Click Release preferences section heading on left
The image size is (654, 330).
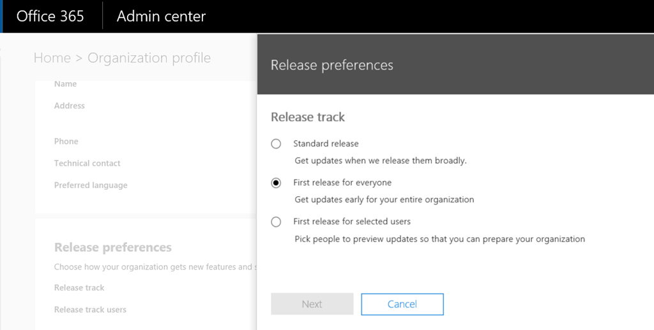pos(113,247)
